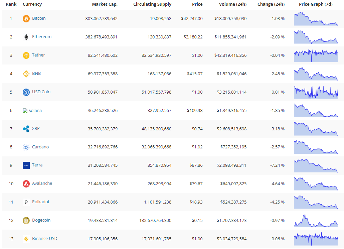Click the Ethereum diamond icon
This screenshot has height=249, width=344.
click(x=26, y=37)
